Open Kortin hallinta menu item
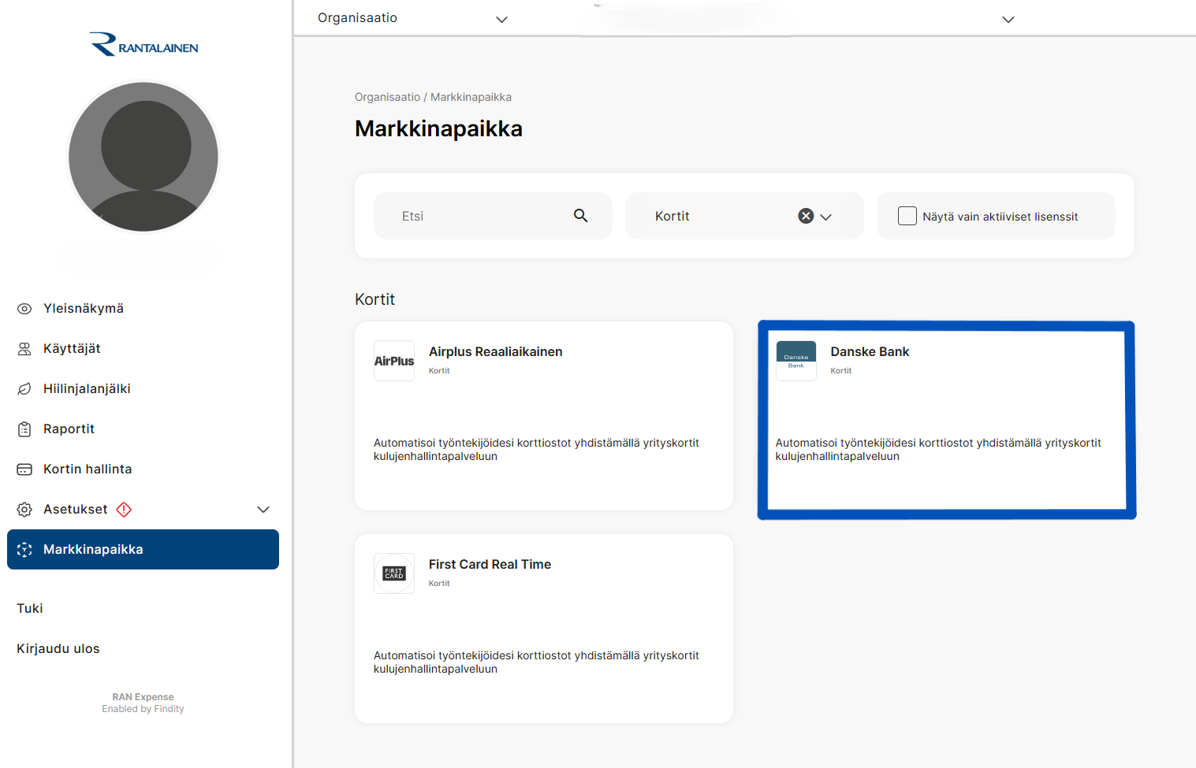Image resolution: width=1196 pixels, height=768 pixels. (143, 469)
